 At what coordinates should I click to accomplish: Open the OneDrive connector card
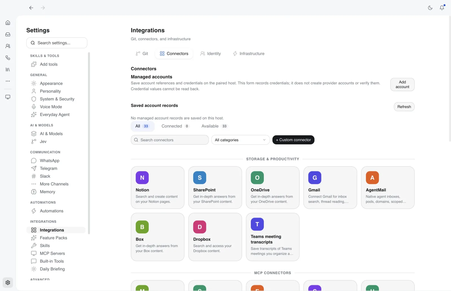click(x=273, y=187)
